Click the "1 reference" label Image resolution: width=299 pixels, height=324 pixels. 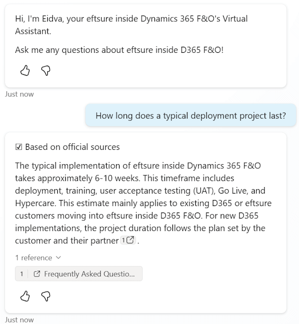pos(33,258)
